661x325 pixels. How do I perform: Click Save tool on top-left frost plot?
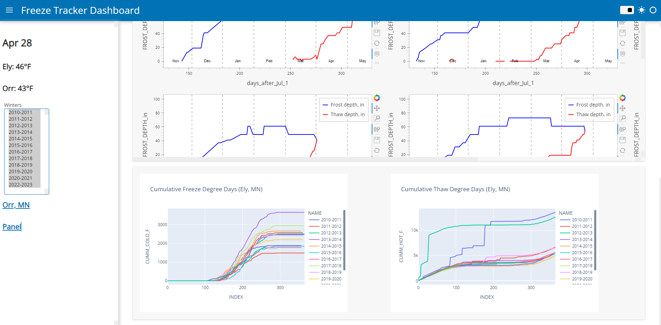click(377, 33)
